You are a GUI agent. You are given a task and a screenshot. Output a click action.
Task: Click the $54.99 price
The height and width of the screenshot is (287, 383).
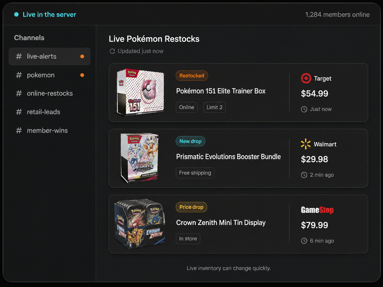coord(314,94)
